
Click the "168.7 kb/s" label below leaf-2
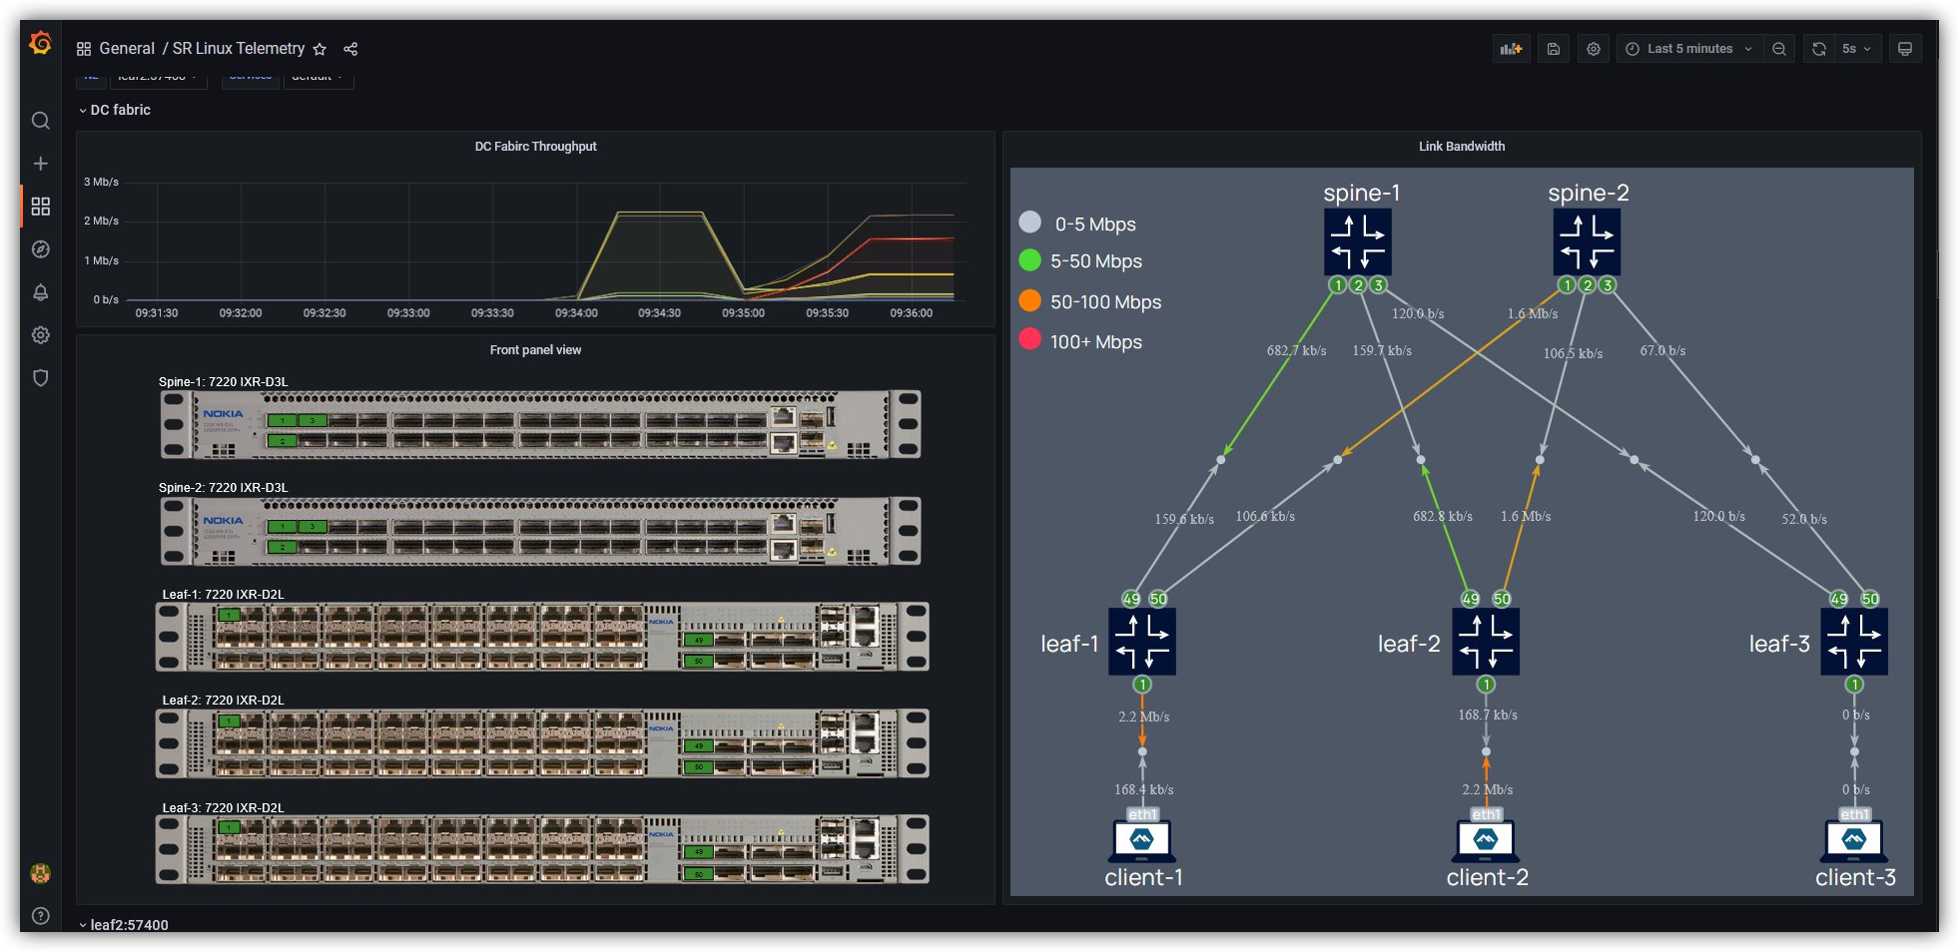[x=1488, y=715]
